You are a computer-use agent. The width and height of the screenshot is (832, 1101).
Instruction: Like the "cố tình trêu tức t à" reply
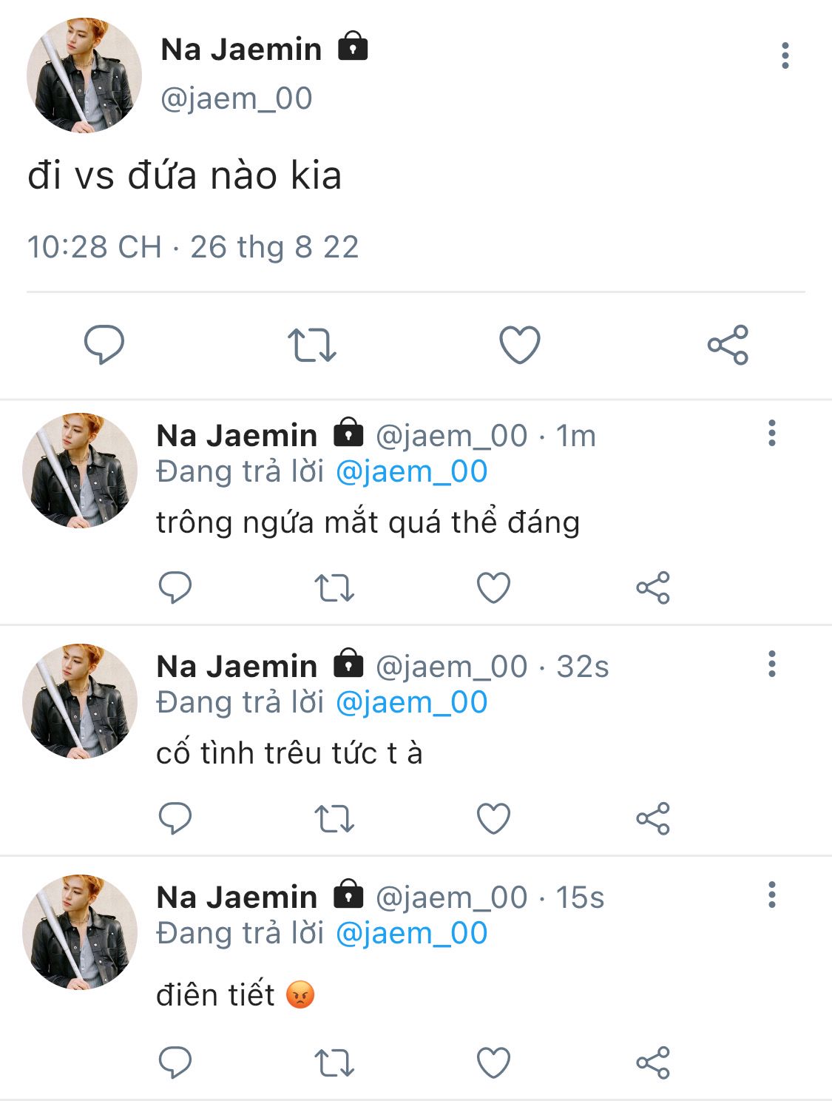[493, 819]
